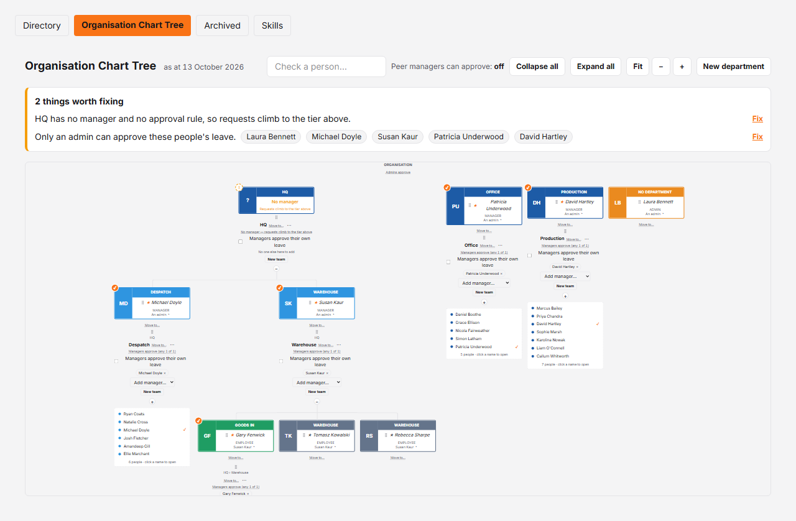Open the Skills tab
The image size is (796, 521).
[x=272, y=25]
